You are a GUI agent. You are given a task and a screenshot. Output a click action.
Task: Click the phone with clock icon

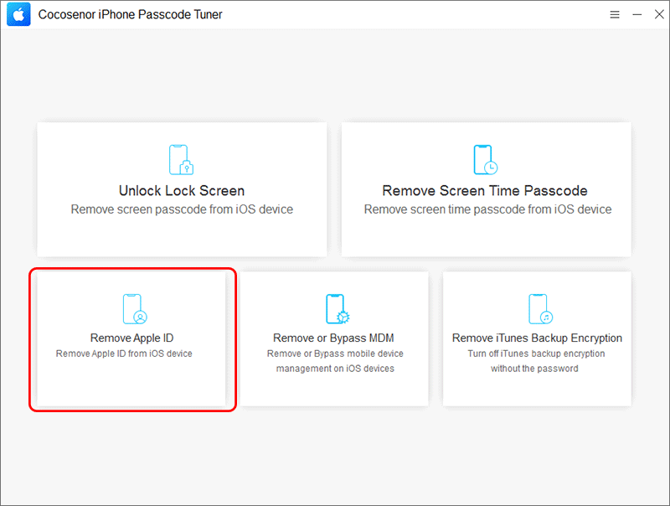tap(486, 160)
